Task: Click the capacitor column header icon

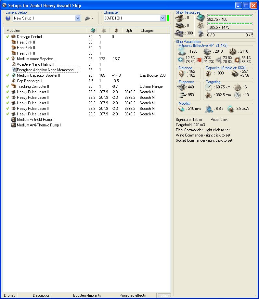Action: click(116, 30)
